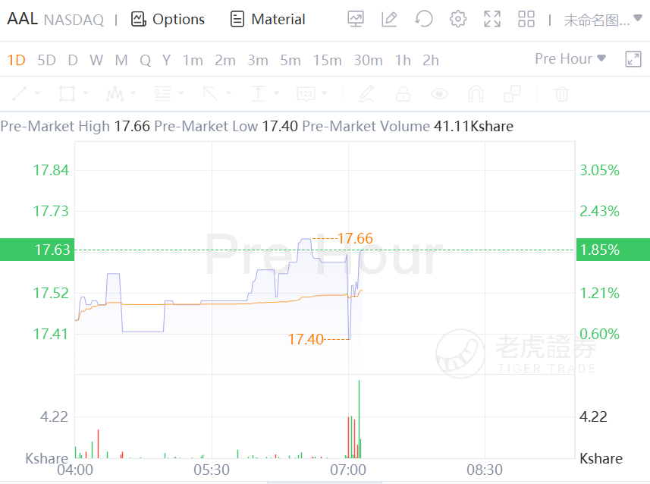Open the Material button
This screenshot has width=650, height=484.
tap(268, 19)
